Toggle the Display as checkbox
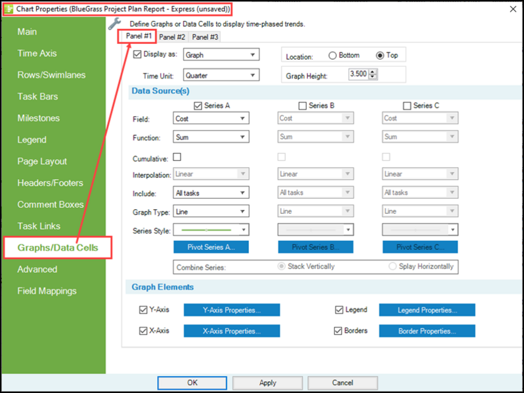This screenshot has height=393, width=524. click(x=137, y=54)
